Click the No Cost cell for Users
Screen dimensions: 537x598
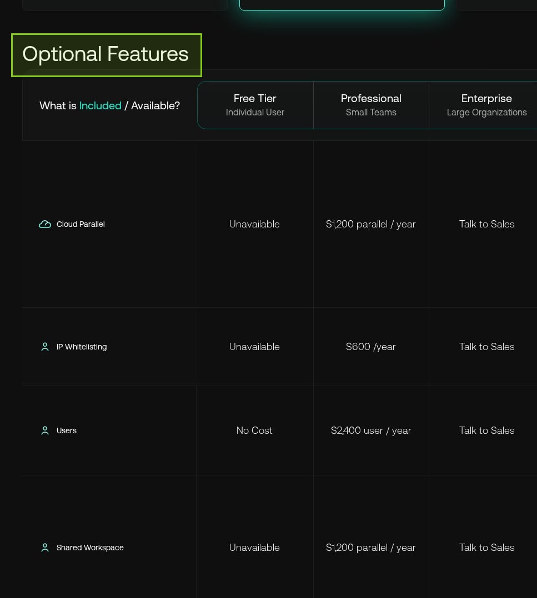click(x=254, y=430)
